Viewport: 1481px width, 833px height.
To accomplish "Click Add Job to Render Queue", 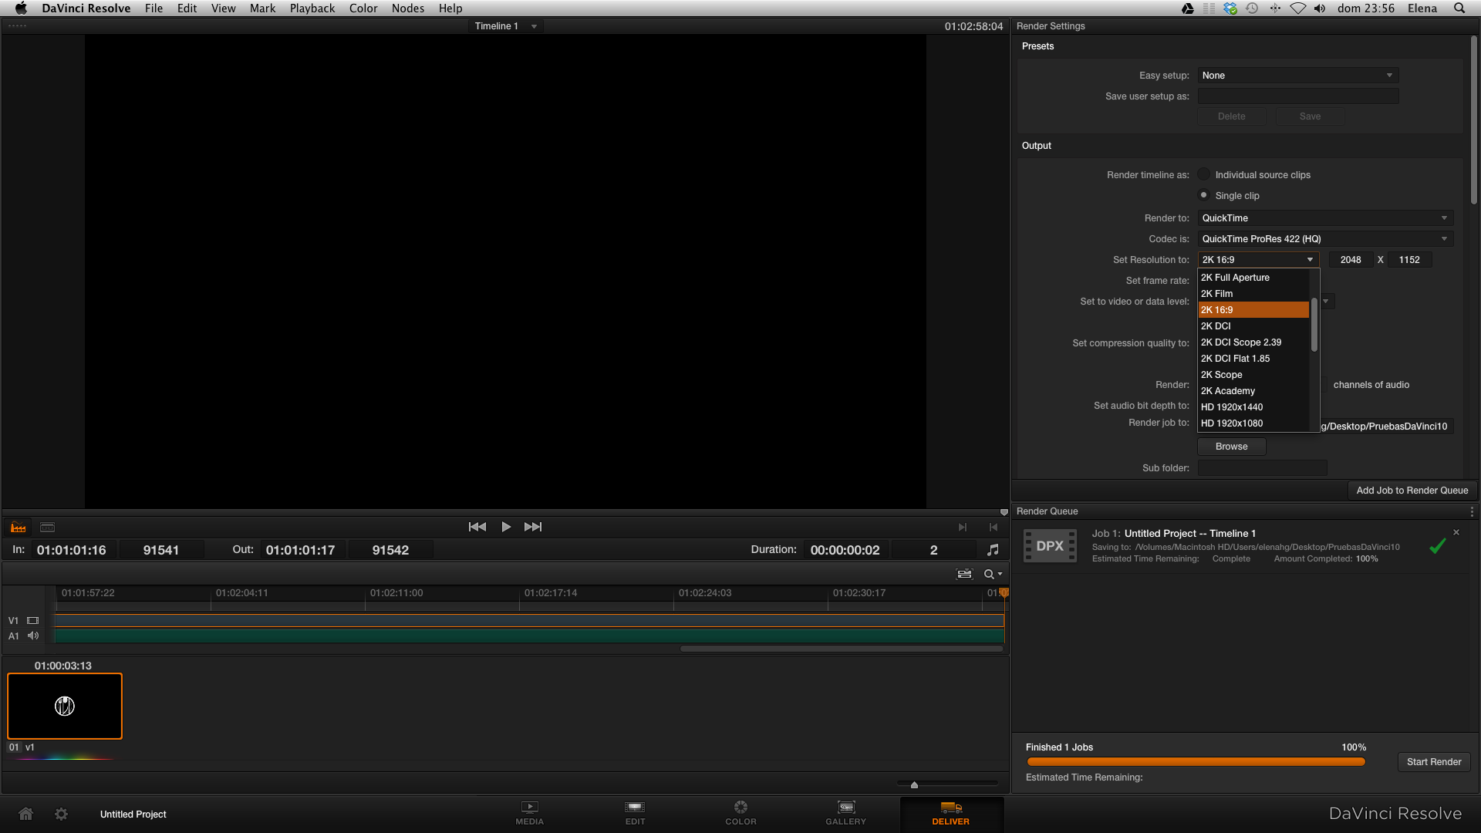I will pos(1412,491).
